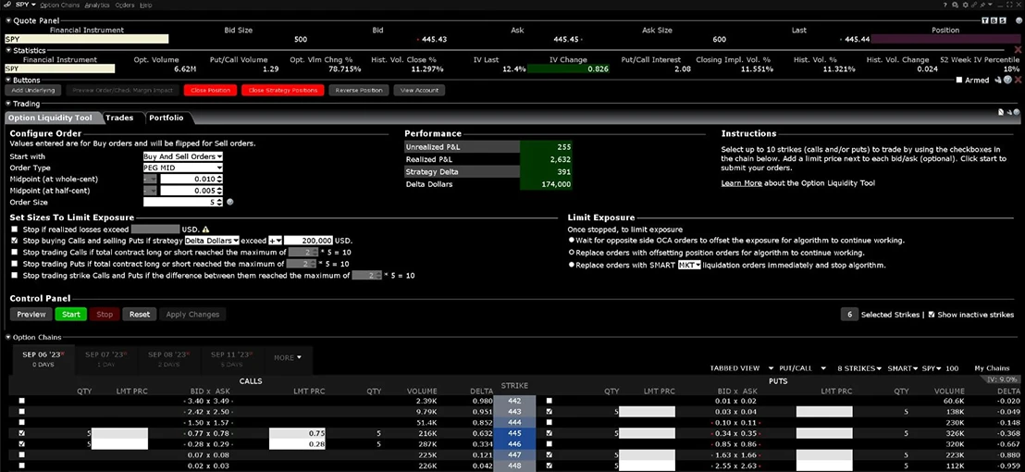Select Replace orders with SMART liquidation option
The width and height of the screenshot is (1025, 472).
(x=572, y=265)
